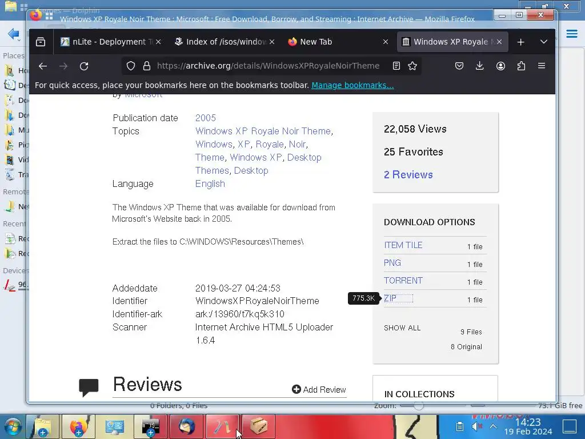Open the clipboard tray icon
The image size is (585, 439).
(460, 426)
